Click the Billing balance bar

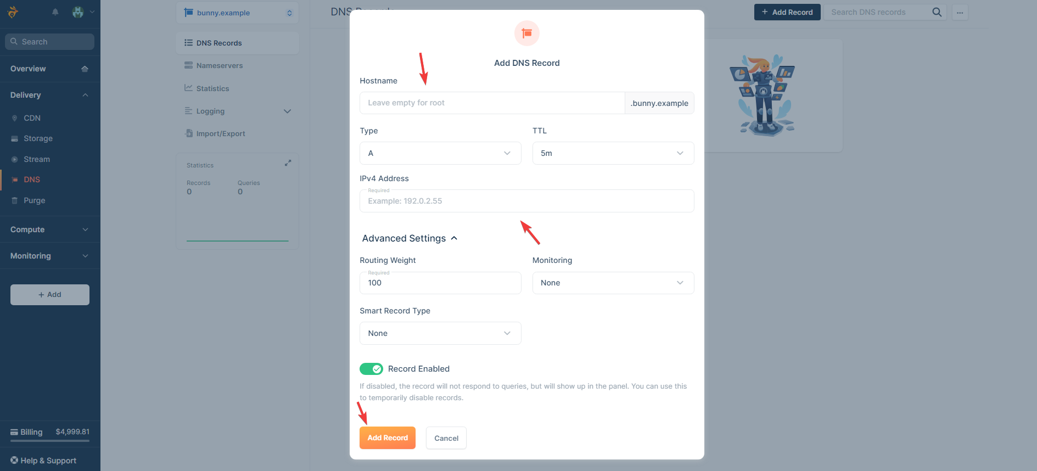point(50,440)
